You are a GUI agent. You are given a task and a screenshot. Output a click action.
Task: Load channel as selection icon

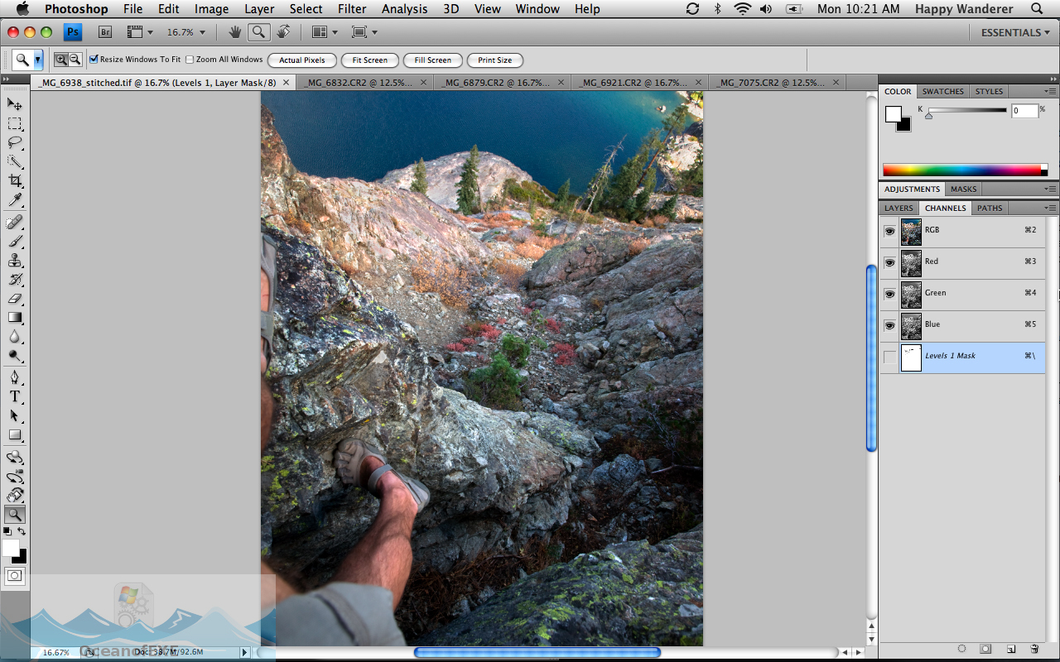[961, 650]
